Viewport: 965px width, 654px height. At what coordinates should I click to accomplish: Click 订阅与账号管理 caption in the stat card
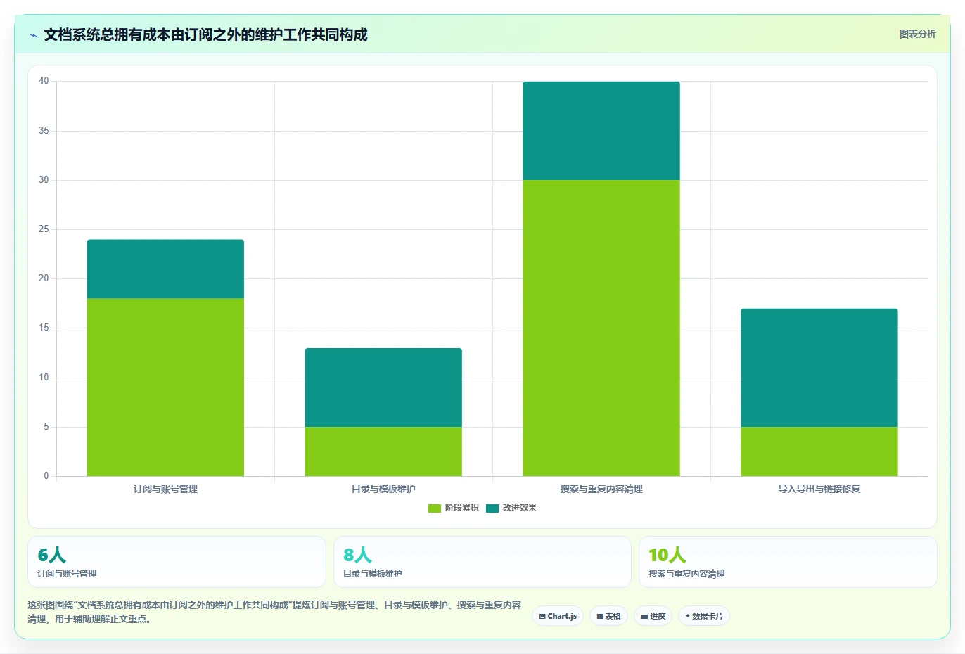(x=67, y=574)
